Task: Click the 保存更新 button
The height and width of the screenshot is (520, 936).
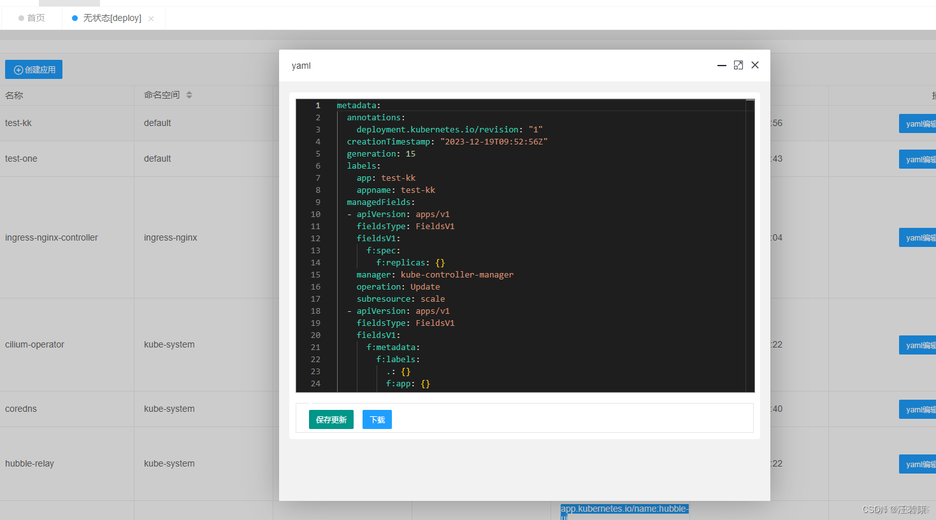Action: click(331, 419)
